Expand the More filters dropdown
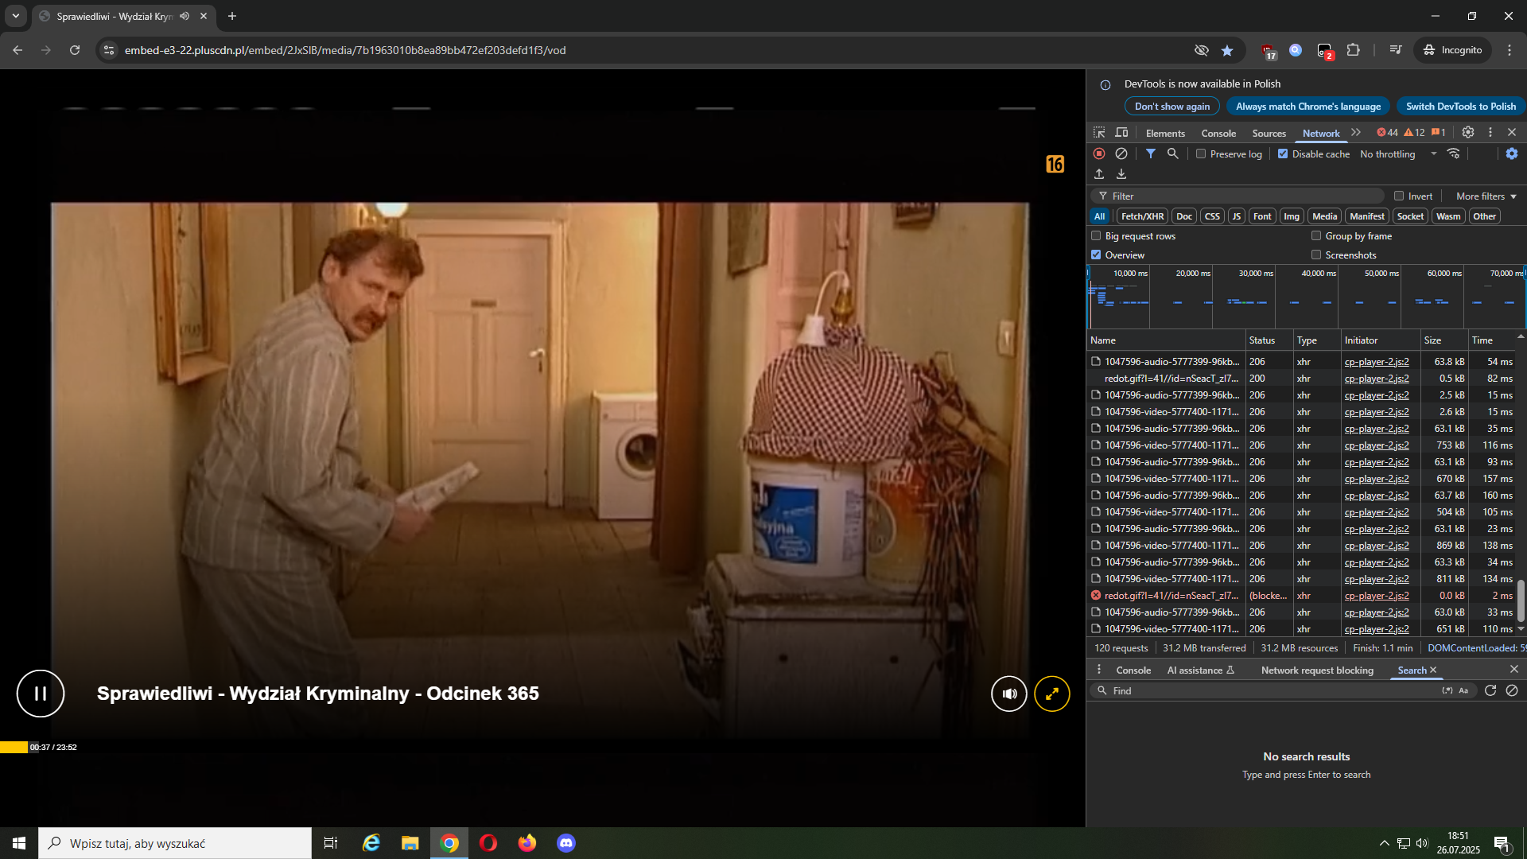 coord(1486,196)
